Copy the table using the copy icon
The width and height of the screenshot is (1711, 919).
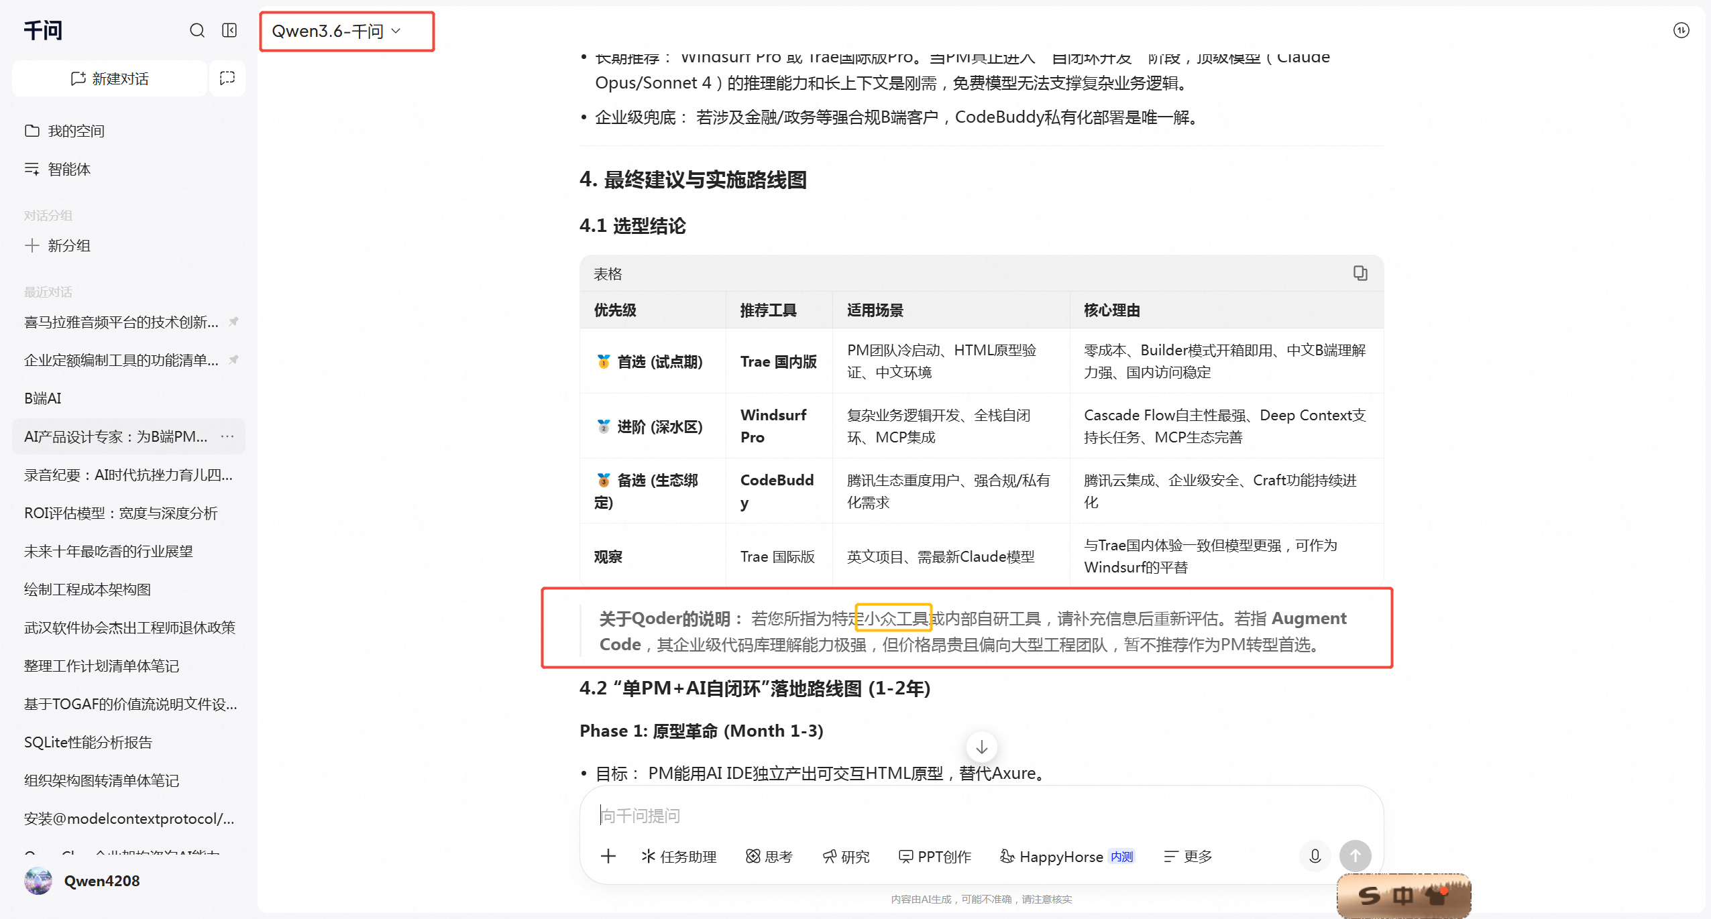1360,273
